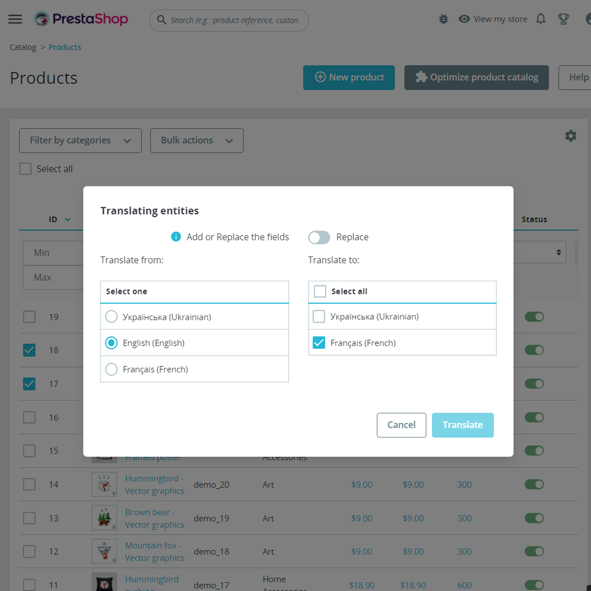Select the Ukrainian radio button under Translate from

(x=111, y=316)
